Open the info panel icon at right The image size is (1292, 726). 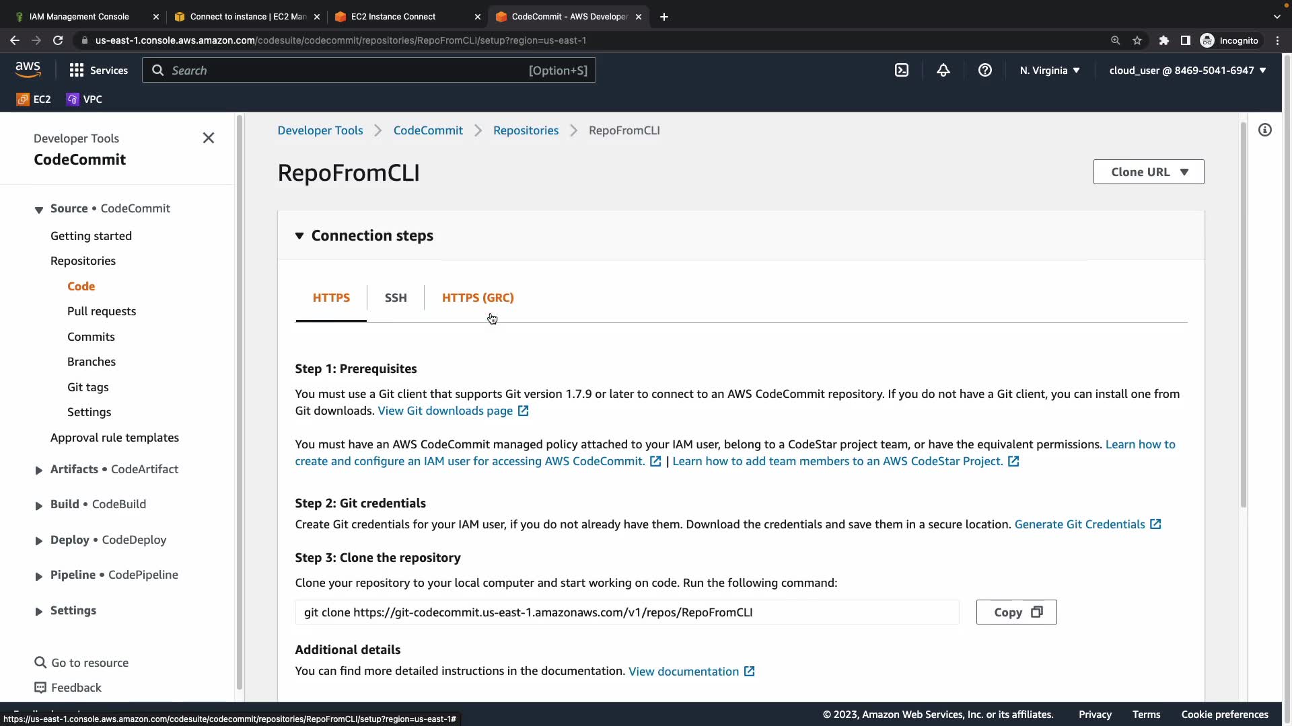click(x=1265, y=130)
